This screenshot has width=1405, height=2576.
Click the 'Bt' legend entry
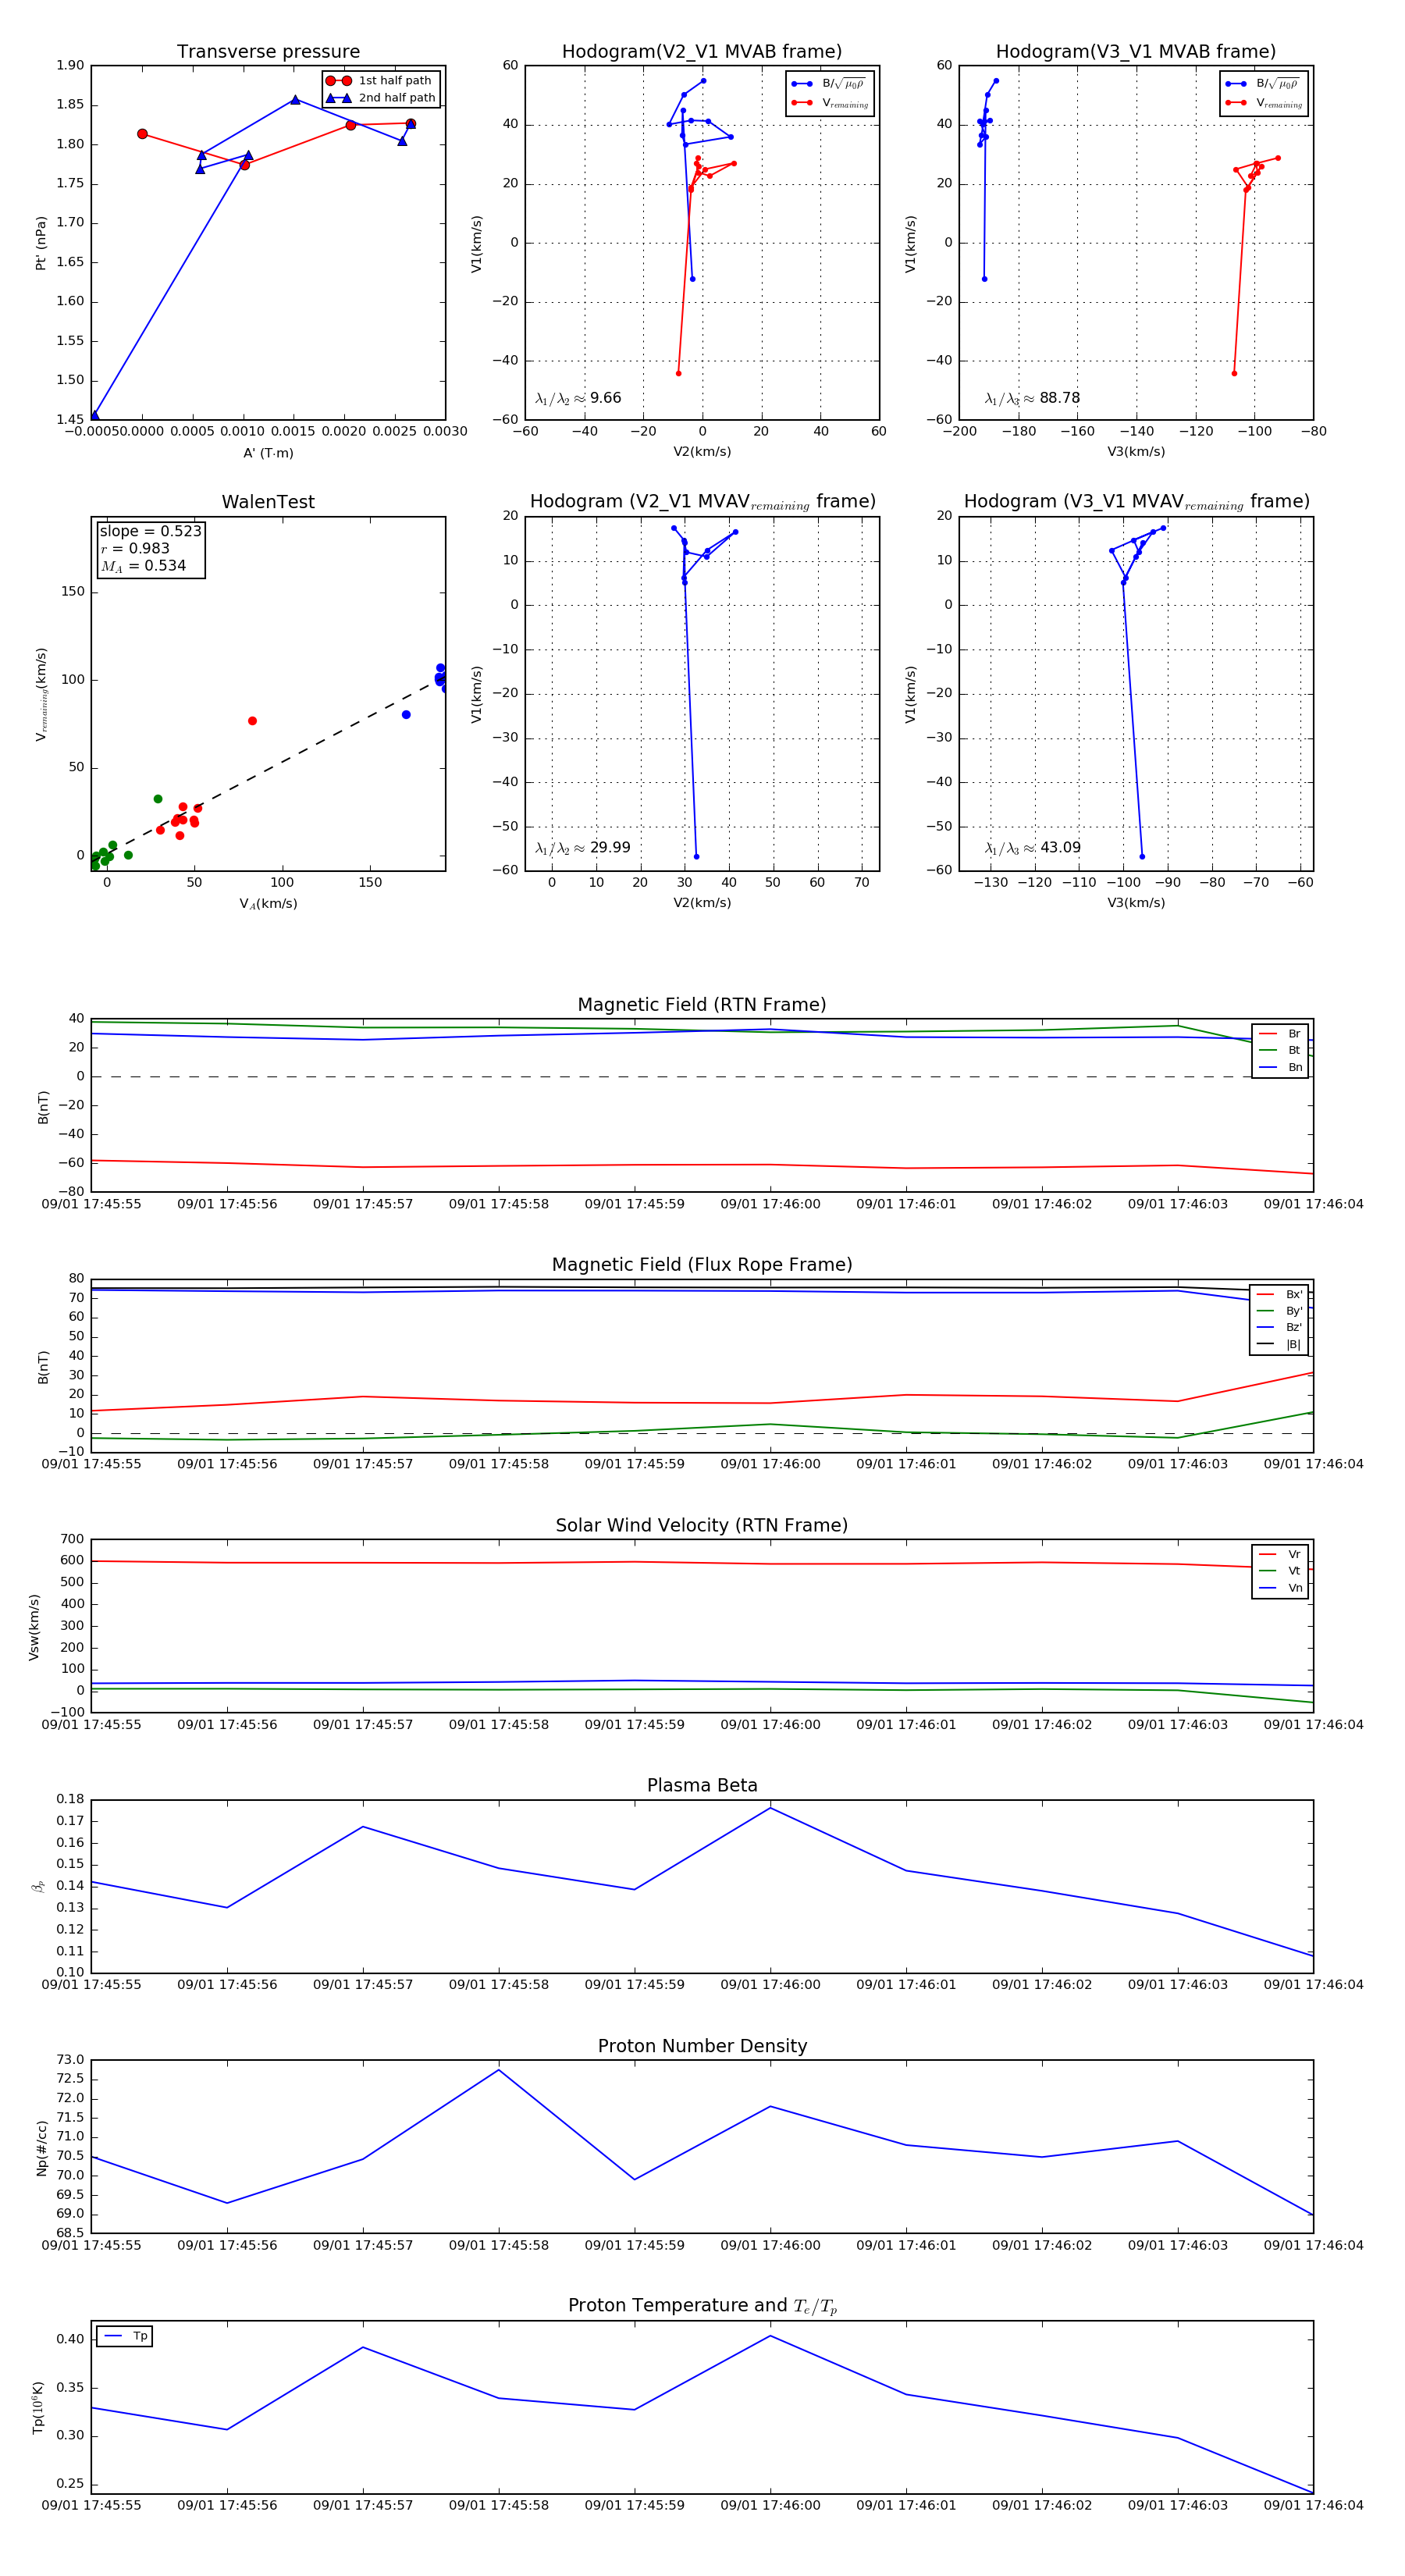pyautogui.click(x=1280, y=1050)
